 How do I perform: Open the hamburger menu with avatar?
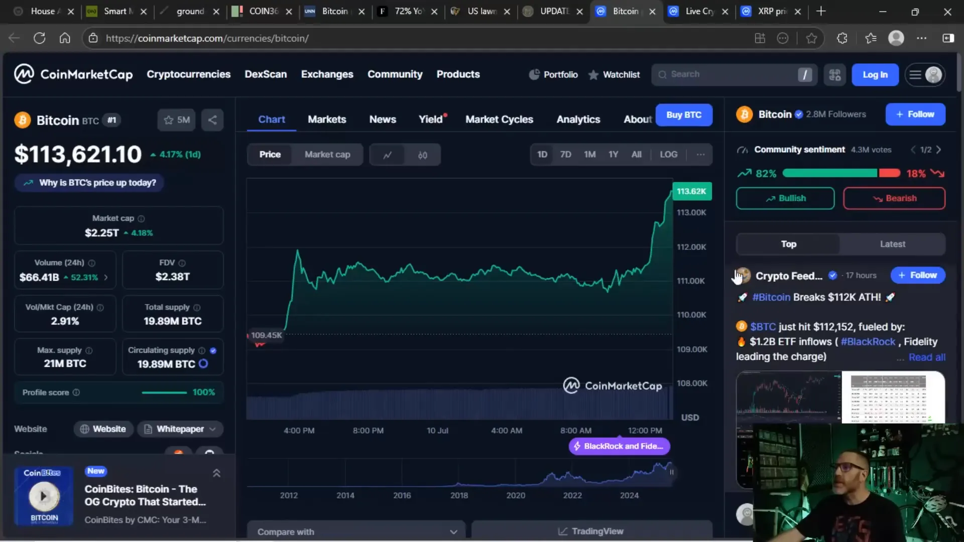[x=925, y=75]
